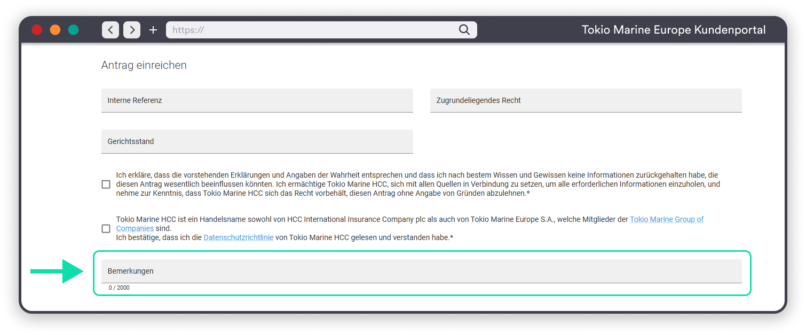Click the 0 / 2000 character counter

click(119, 288)
